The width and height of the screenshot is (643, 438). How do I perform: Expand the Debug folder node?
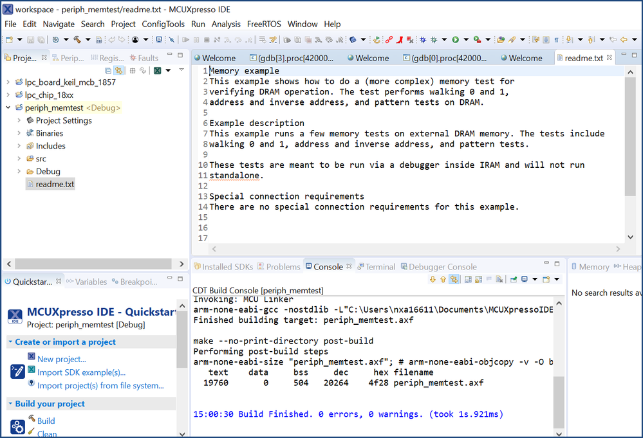pyautogui.click(x=19, y=171)
